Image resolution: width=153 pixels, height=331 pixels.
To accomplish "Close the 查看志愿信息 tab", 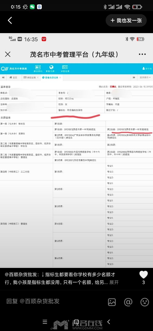I will pyautogui.click(x=60, y=77).
